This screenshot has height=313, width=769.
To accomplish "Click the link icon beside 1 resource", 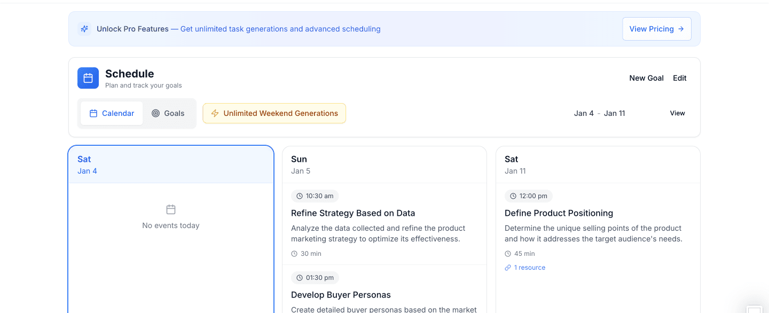I will (508, 268).
